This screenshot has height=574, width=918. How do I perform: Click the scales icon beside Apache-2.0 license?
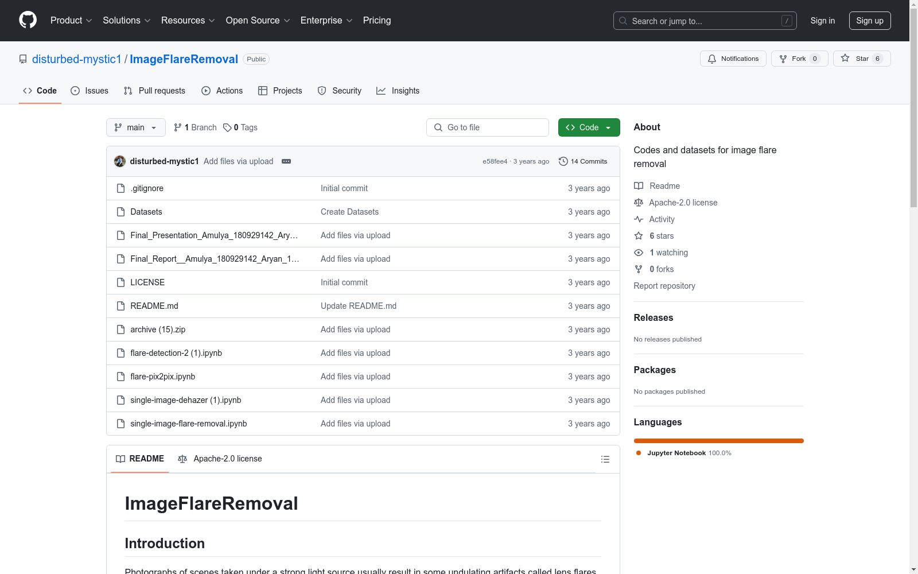click(639, 203)
